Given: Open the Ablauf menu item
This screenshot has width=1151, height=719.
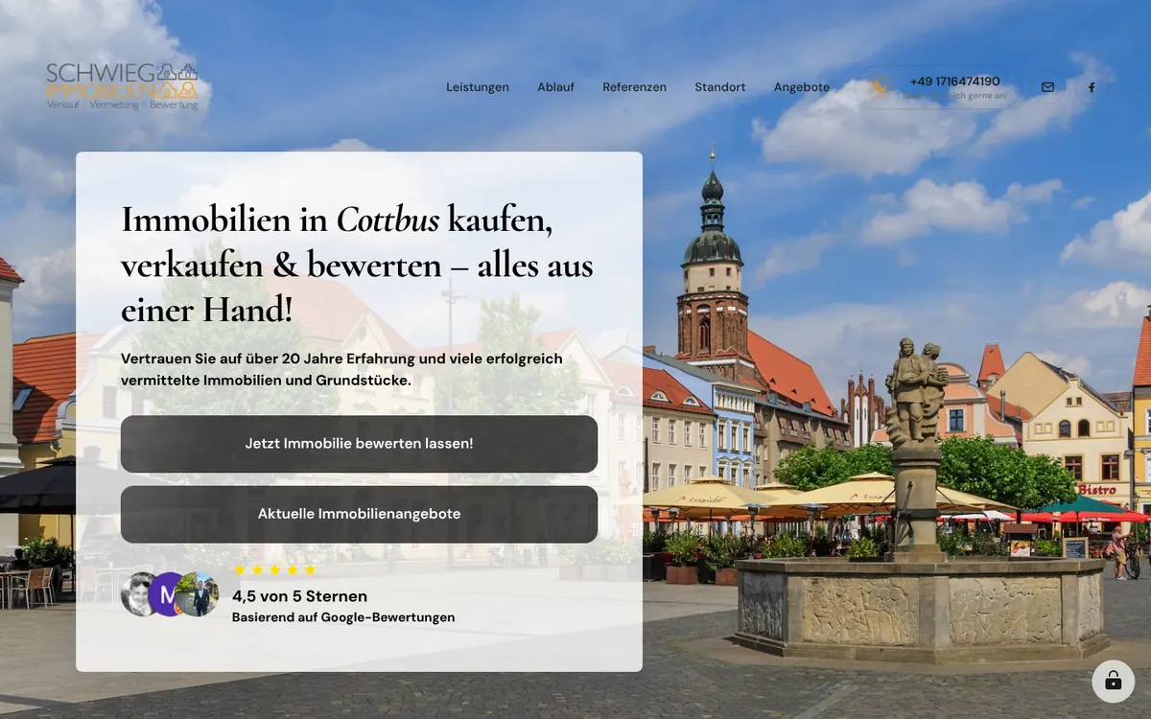Looking at the screenshot, I should [x=555, y=87].
